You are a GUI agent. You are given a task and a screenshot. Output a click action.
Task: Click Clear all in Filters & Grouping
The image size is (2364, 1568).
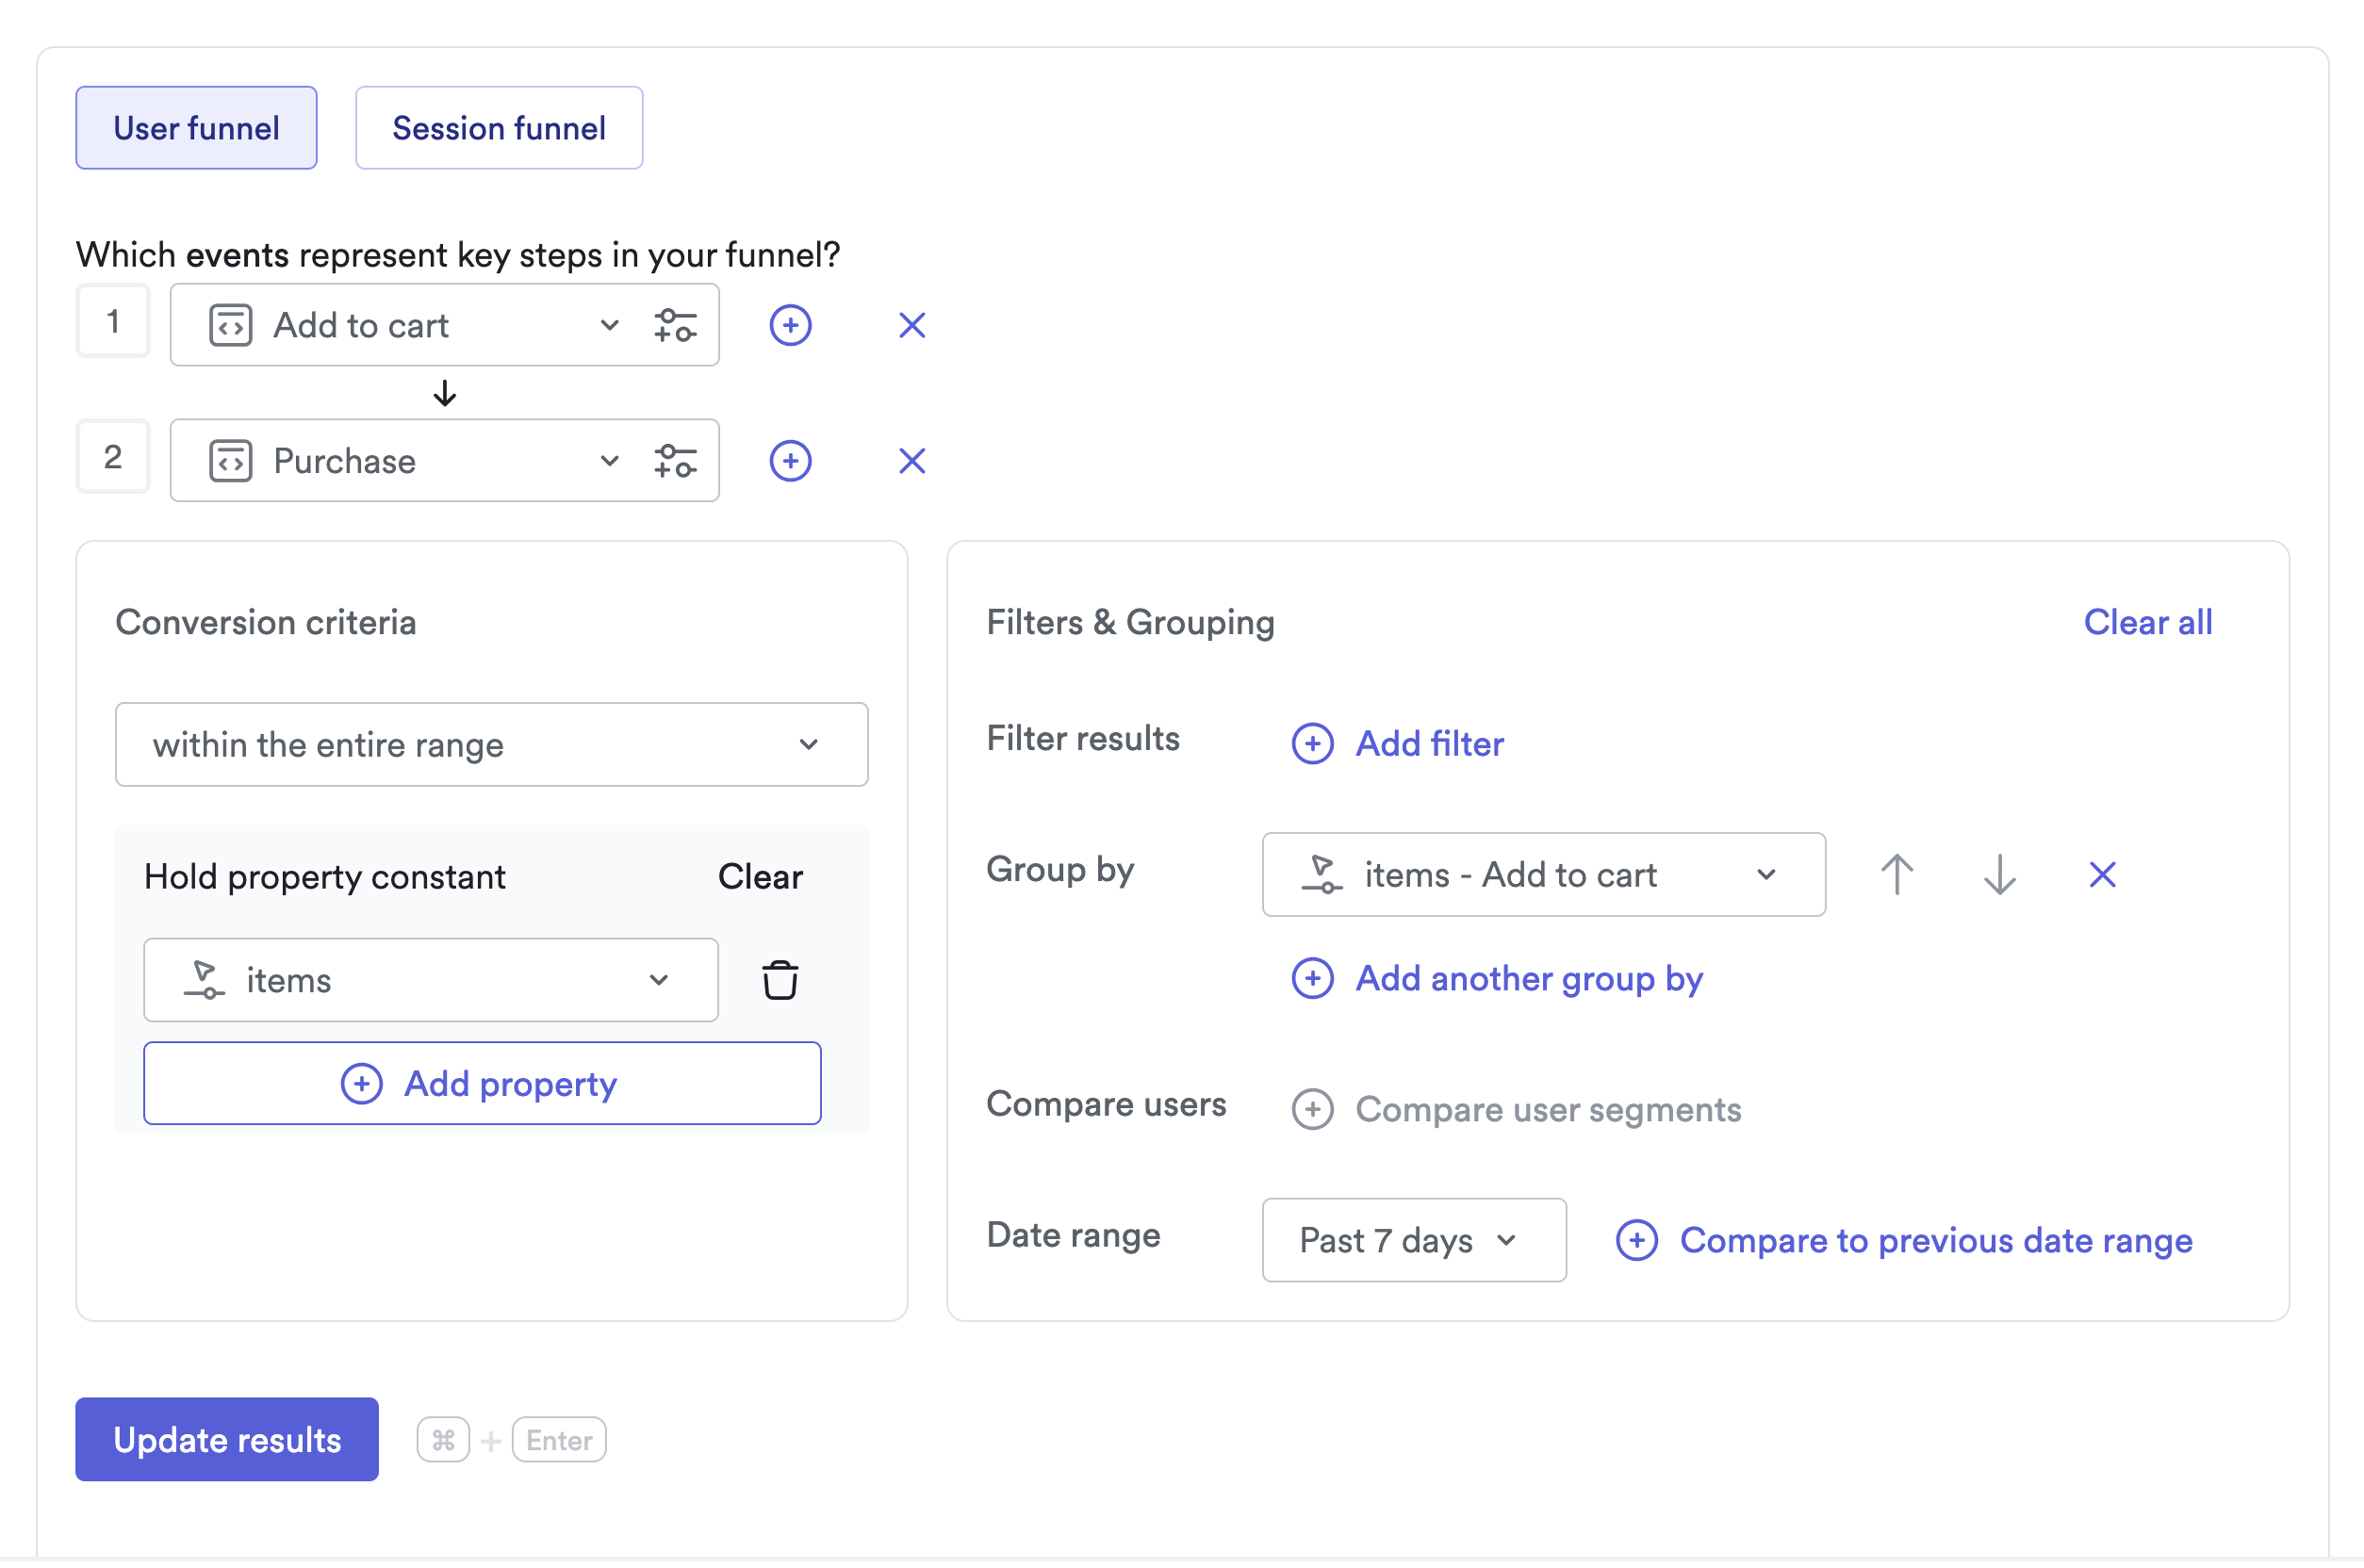coord(2147,623)
